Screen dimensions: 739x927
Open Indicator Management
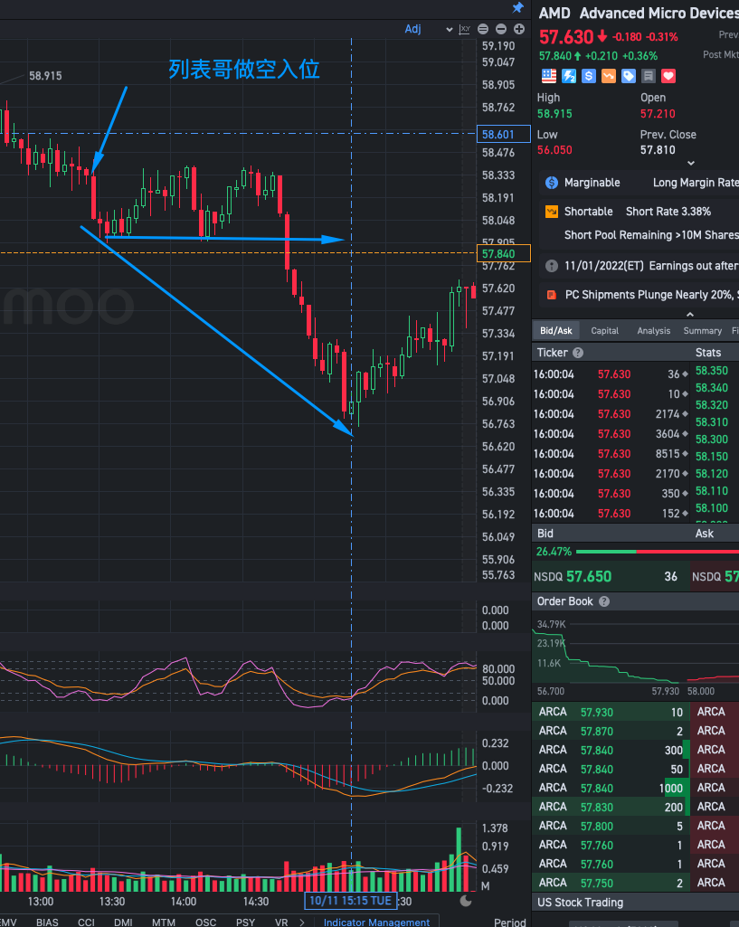click(x=376, y=922)
